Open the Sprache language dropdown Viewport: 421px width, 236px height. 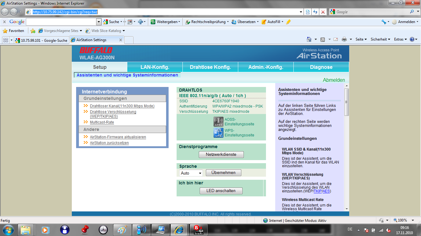(191, 173)
